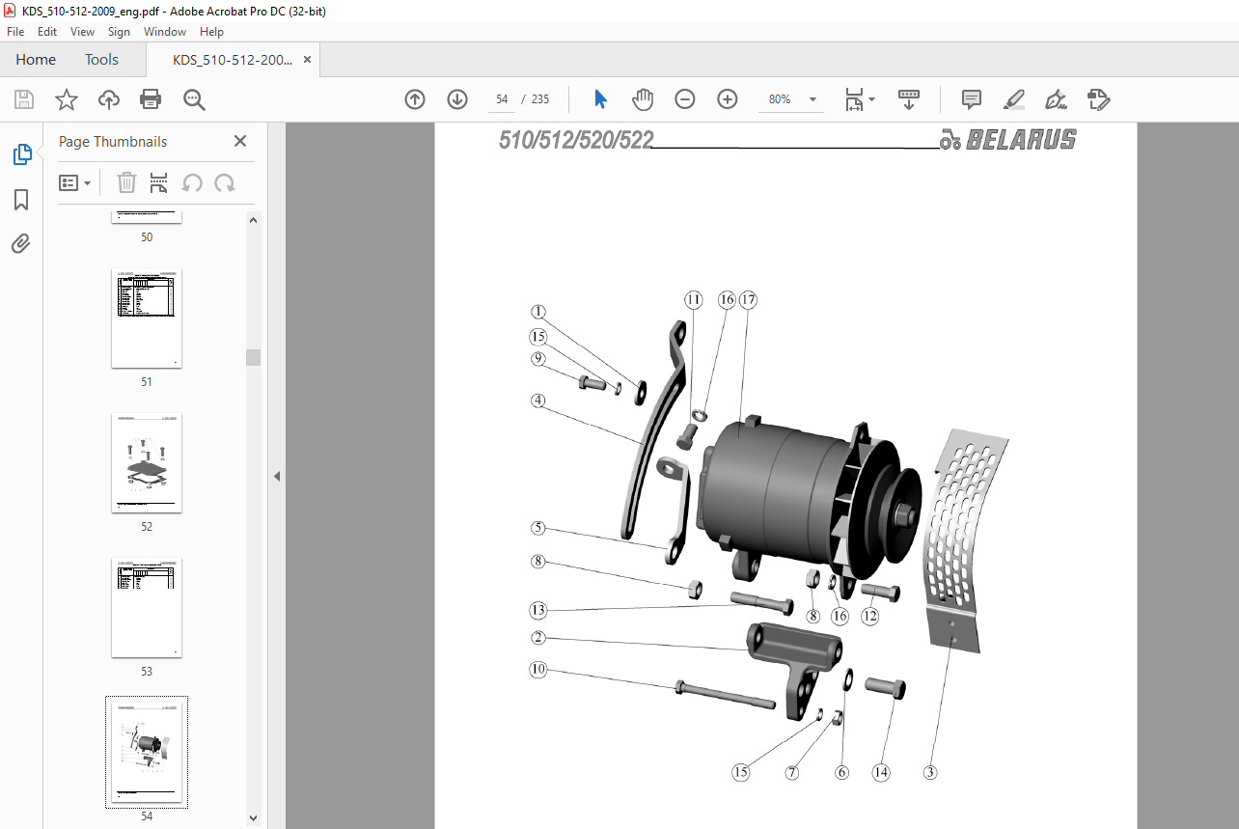Click the thumbnail label 50
Image resolution: width=1239 pixels, height=829 pixels.
(147, 237)
